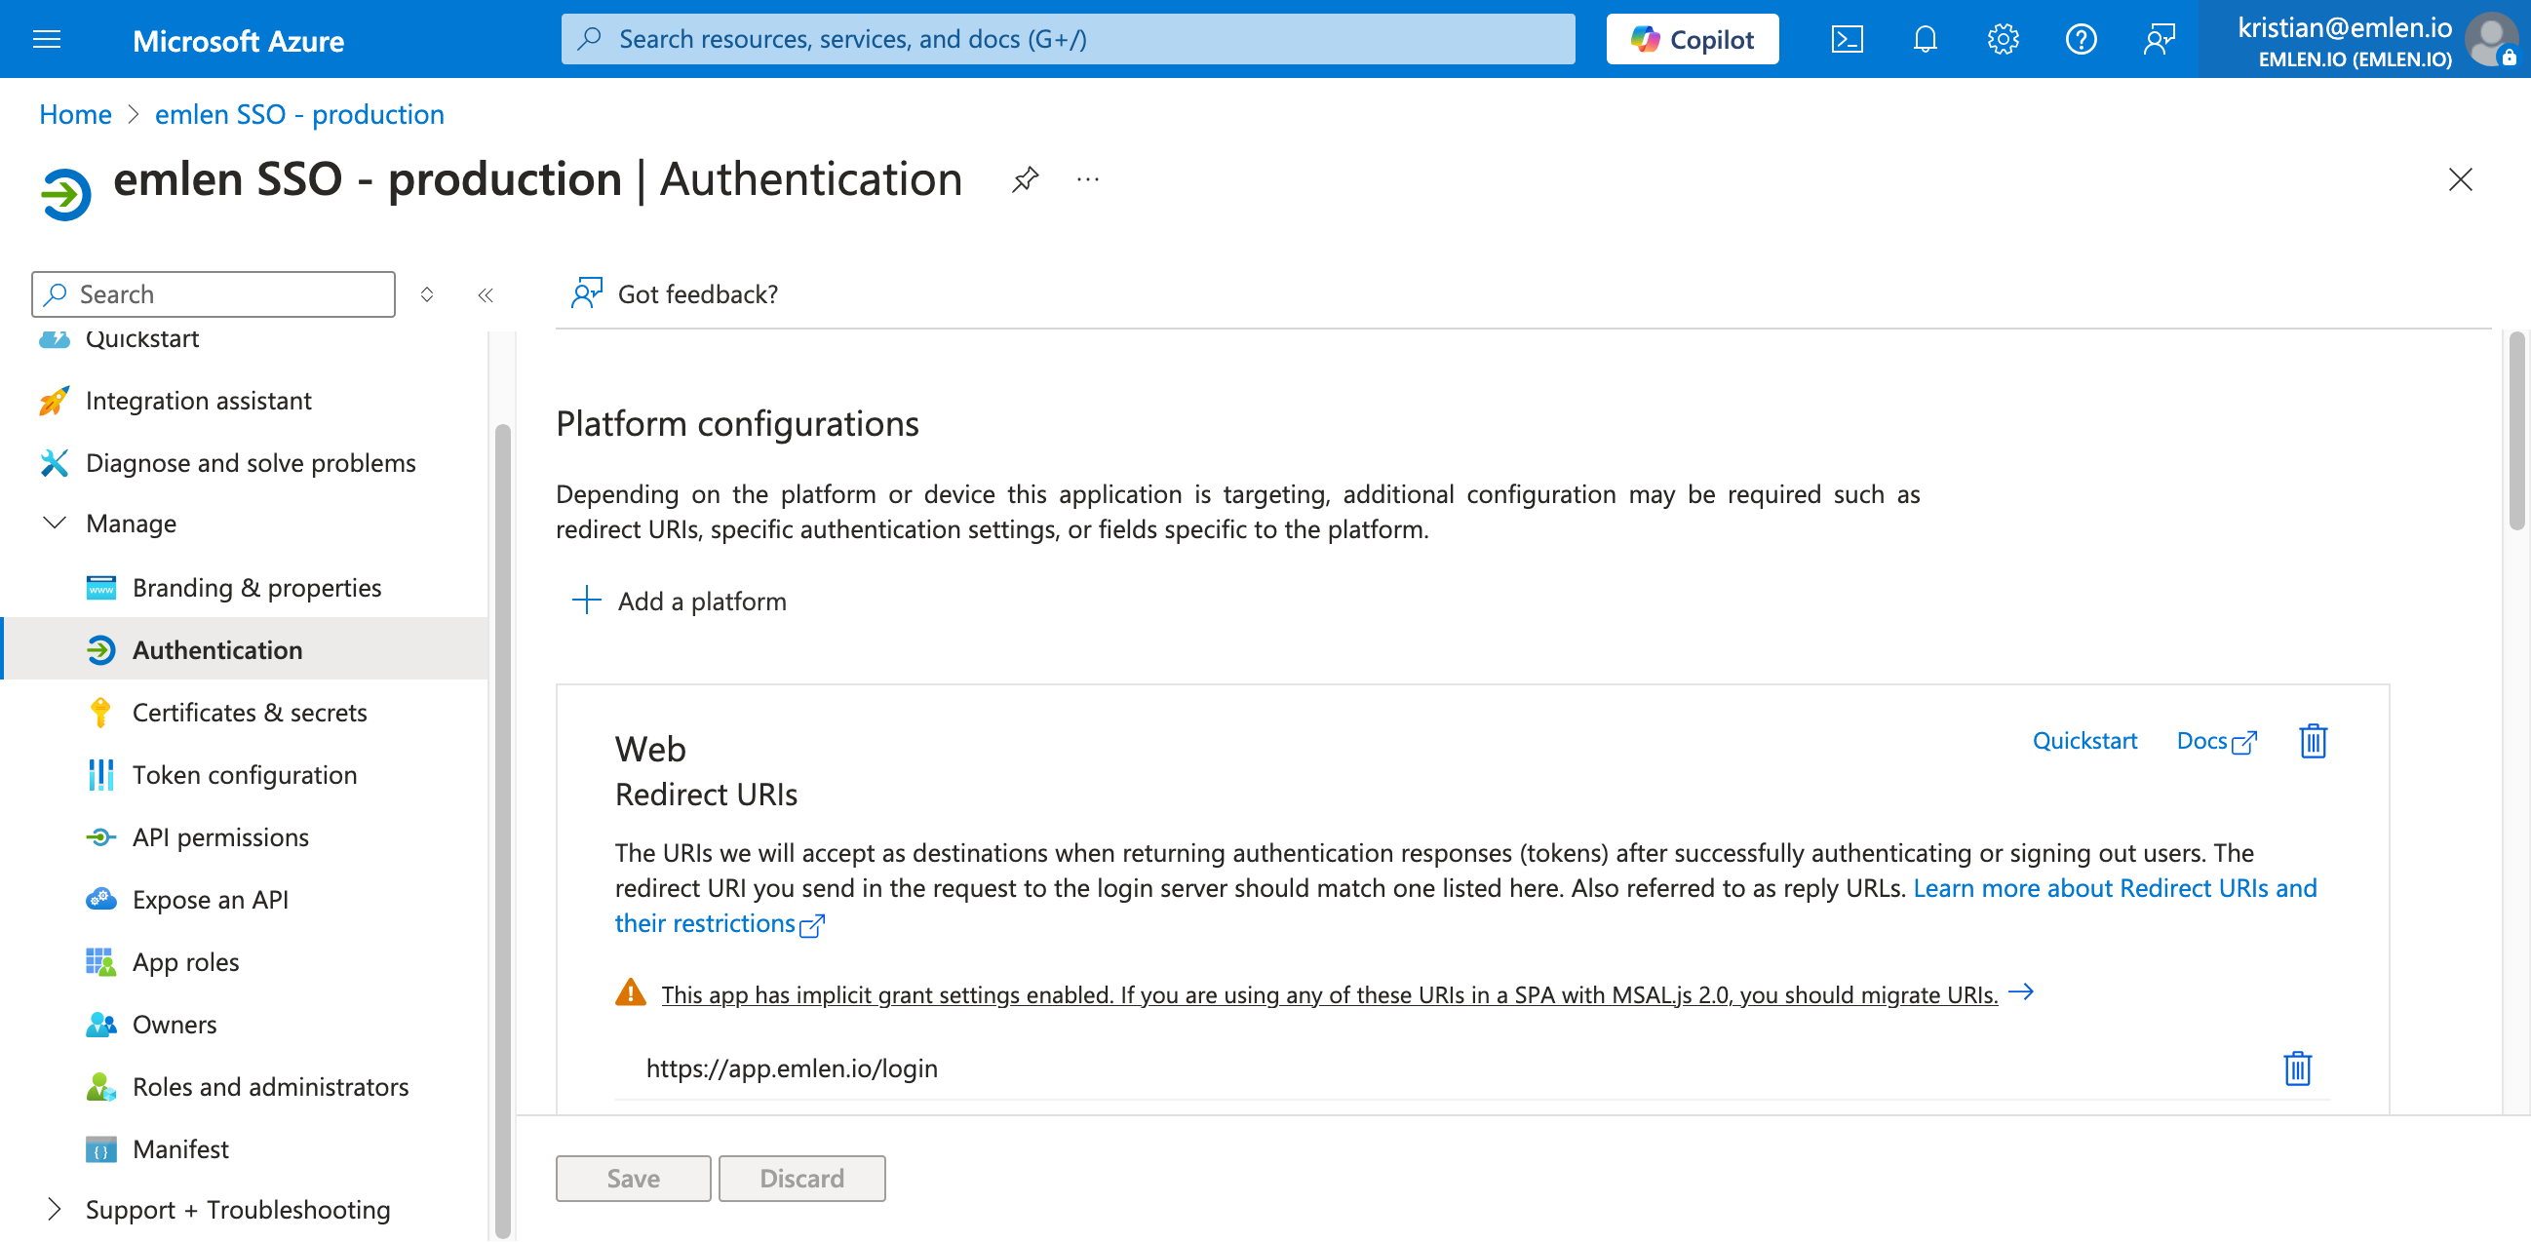
Task: Click the Copilot button
Action: pyautogui.click(x=1692, y=39)
